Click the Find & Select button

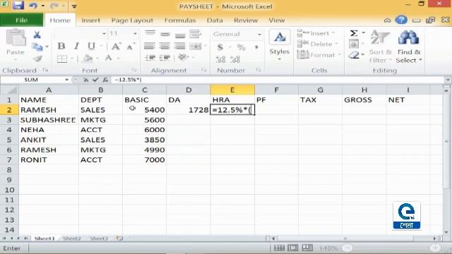409,46
